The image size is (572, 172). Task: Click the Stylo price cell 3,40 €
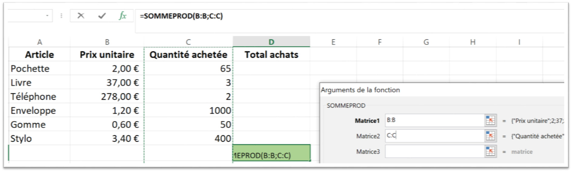pyautogui.click(x=107, y=138)
